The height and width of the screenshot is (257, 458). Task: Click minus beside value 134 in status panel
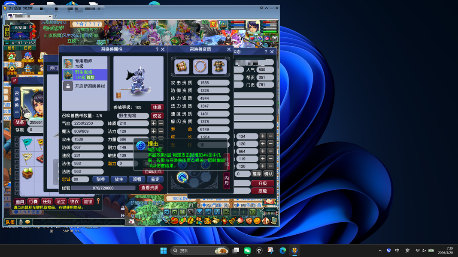click(270, 136)
